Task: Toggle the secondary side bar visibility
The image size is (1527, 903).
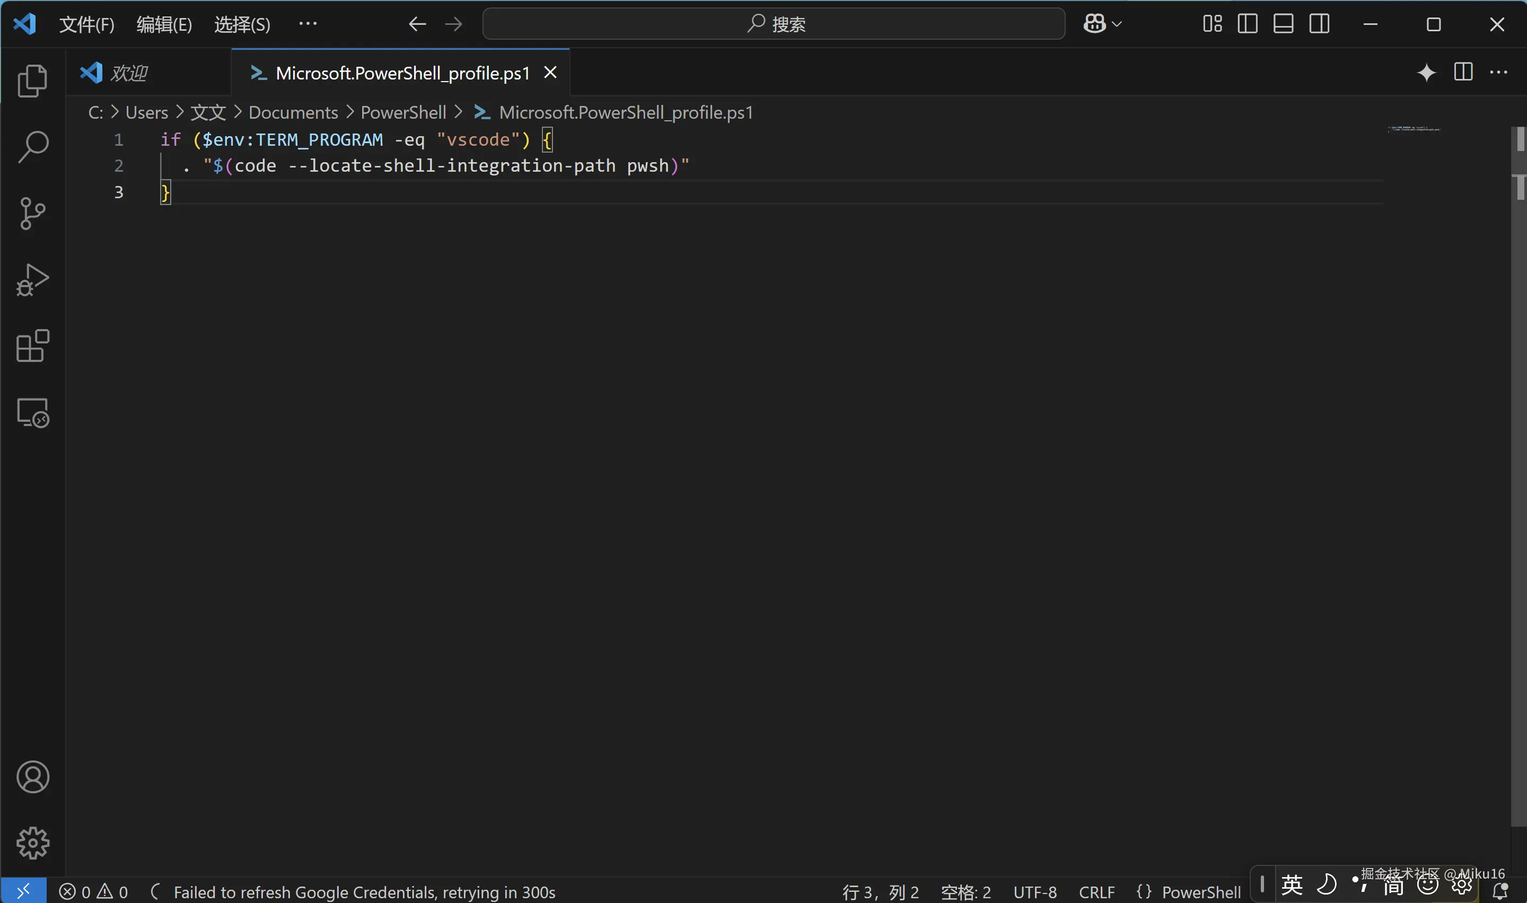Action: tap(1319, 24)
